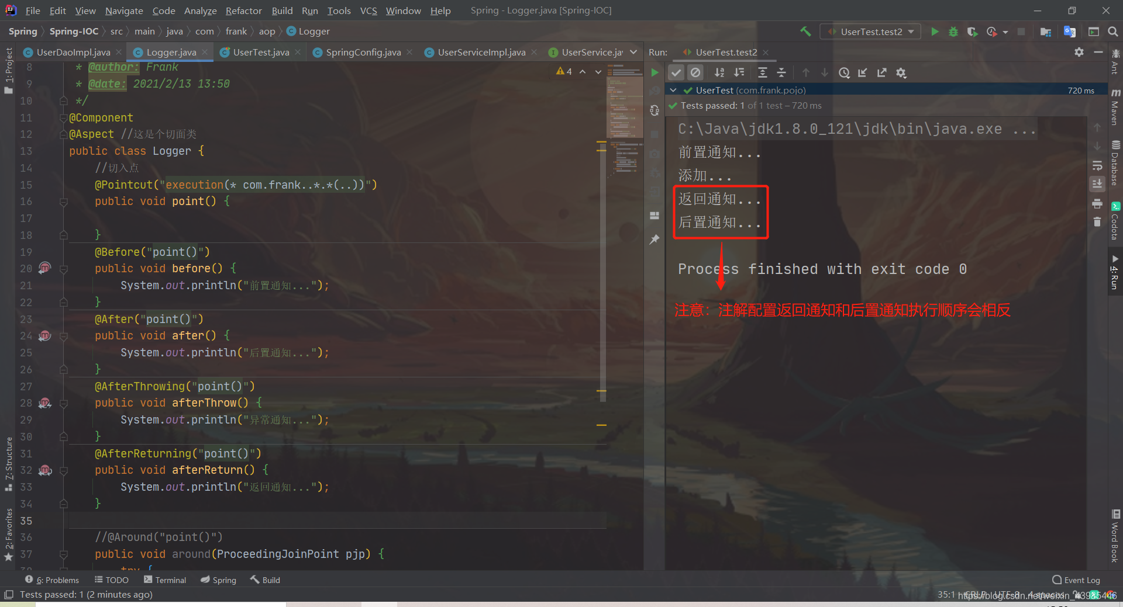
Task: Start debugging with the bug icon
Action: pos(953,32)
